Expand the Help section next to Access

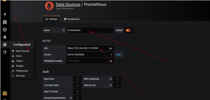point(119,55)
